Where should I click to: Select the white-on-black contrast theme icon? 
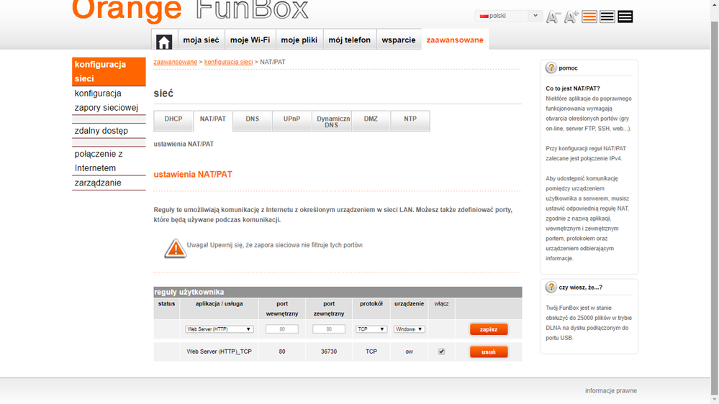(x=625, y=17)
